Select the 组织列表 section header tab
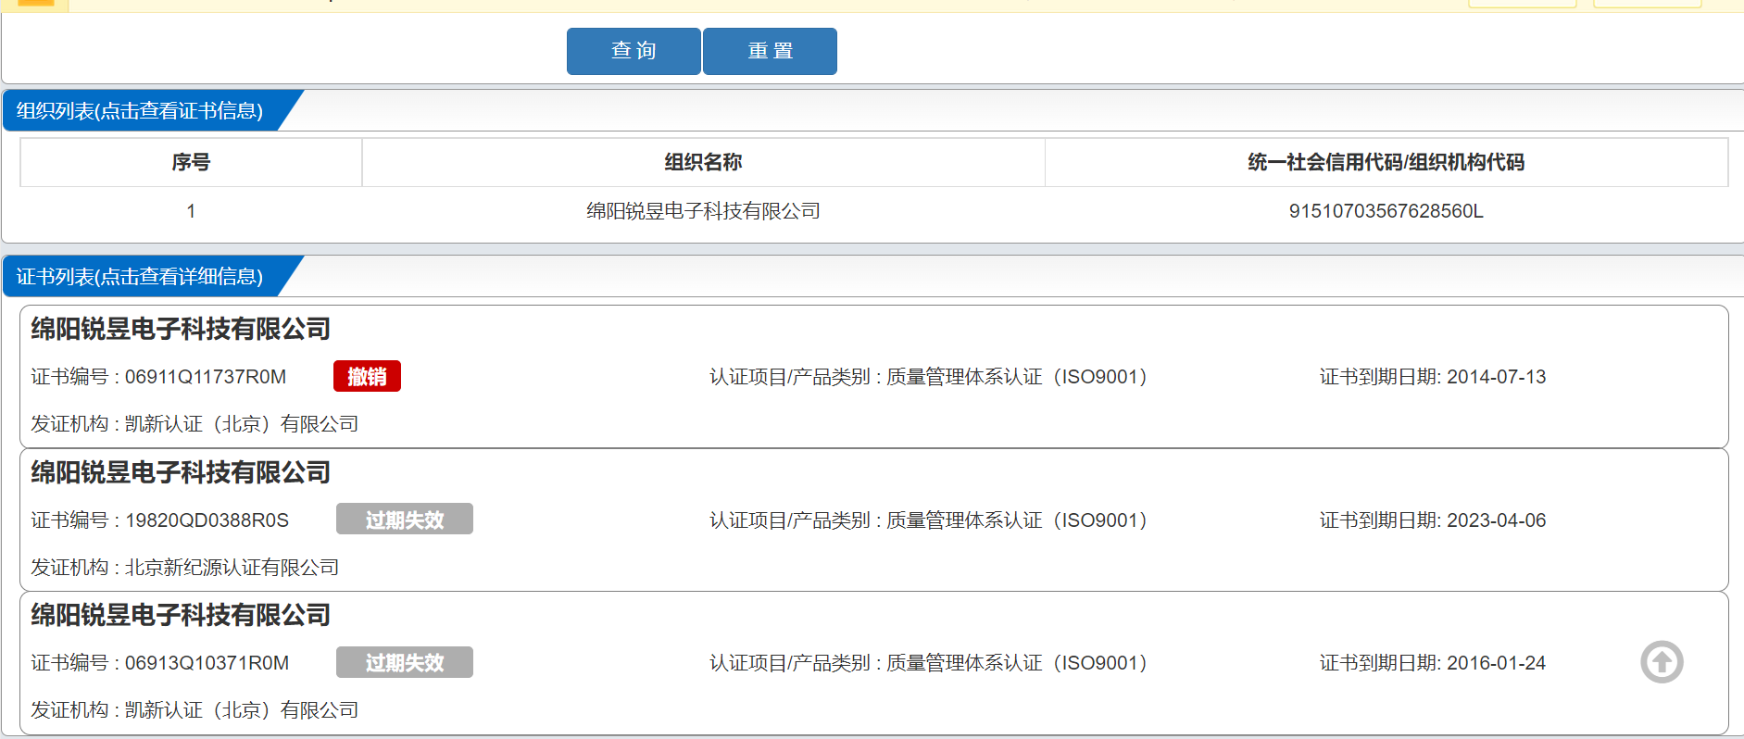Image resolution: width=1744 pixels, height=739 pixels. 141,111
